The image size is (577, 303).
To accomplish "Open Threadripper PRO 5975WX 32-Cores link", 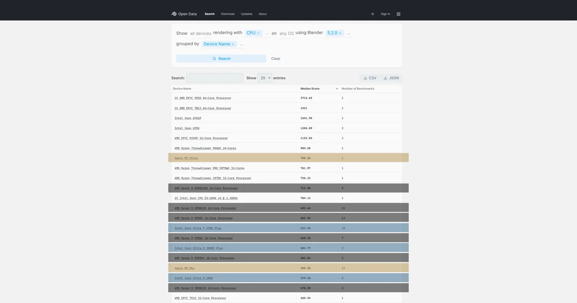I will point(210,168).
